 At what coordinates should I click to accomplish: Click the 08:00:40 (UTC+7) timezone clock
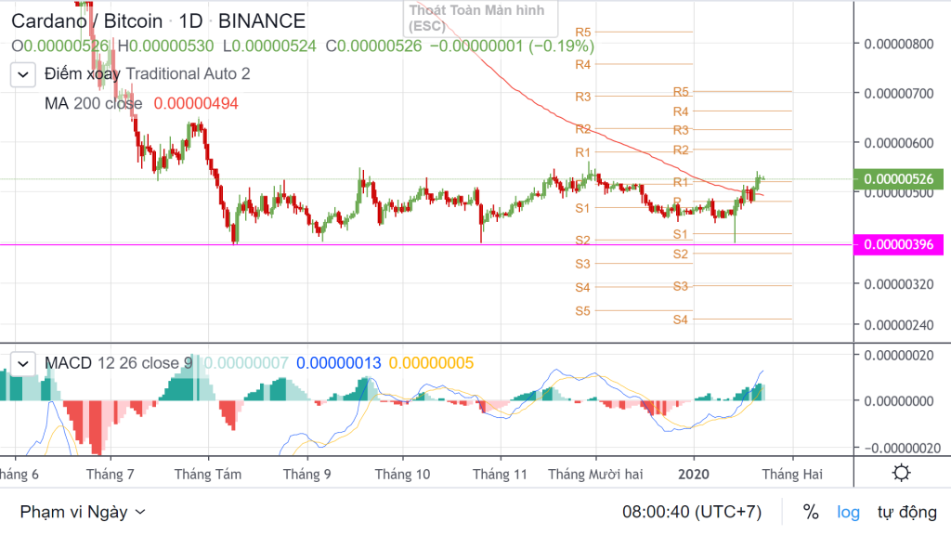click(690, 512)
